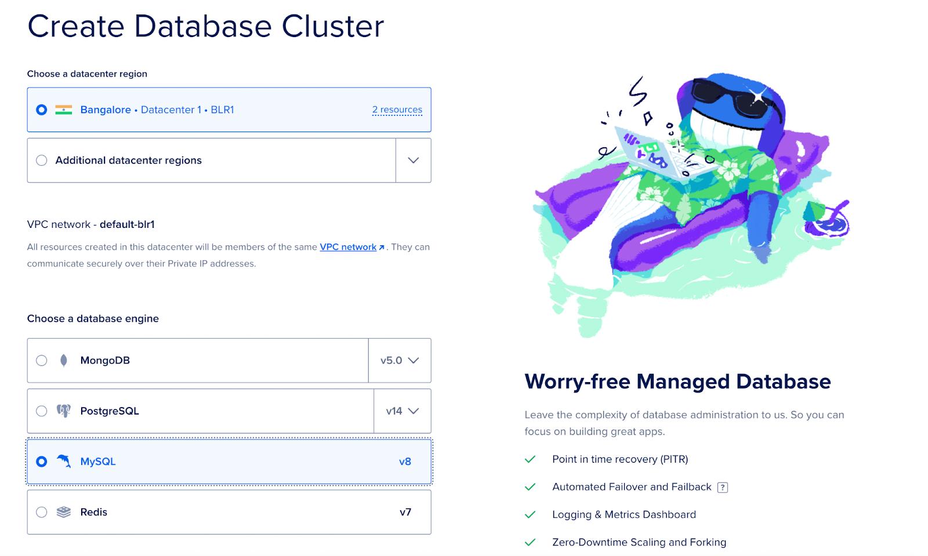Click the PostgreSQL engine label

tap(110, 411)
